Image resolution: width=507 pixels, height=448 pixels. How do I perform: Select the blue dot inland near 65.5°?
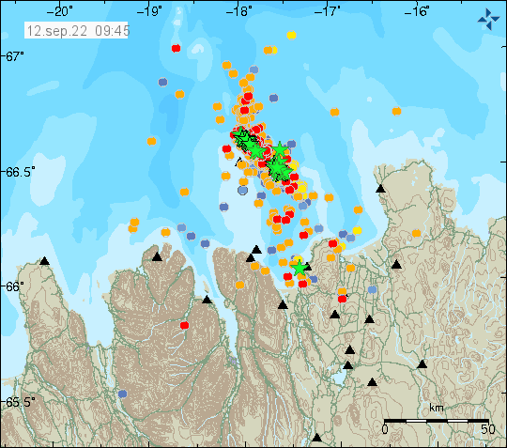point(123,394)
